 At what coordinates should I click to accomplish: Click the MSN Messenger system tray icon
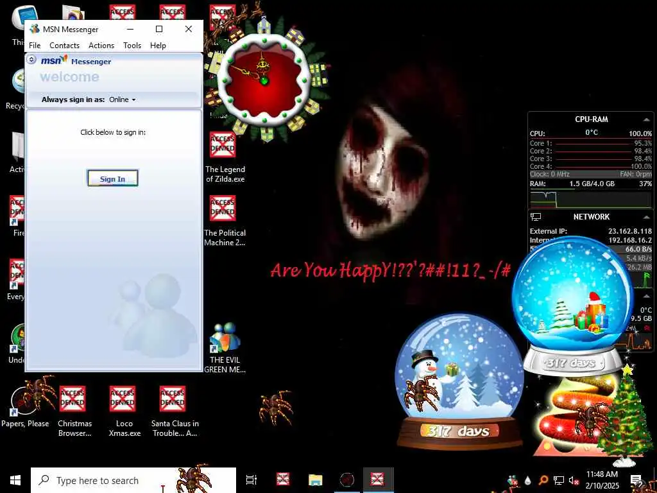[x=513, y=480]
